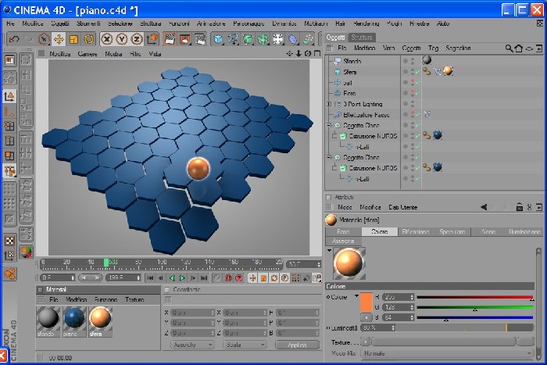The height and width of the screenshot is (365, 547).
Task: Toggle the X axis lock
Action: (106, 39)
